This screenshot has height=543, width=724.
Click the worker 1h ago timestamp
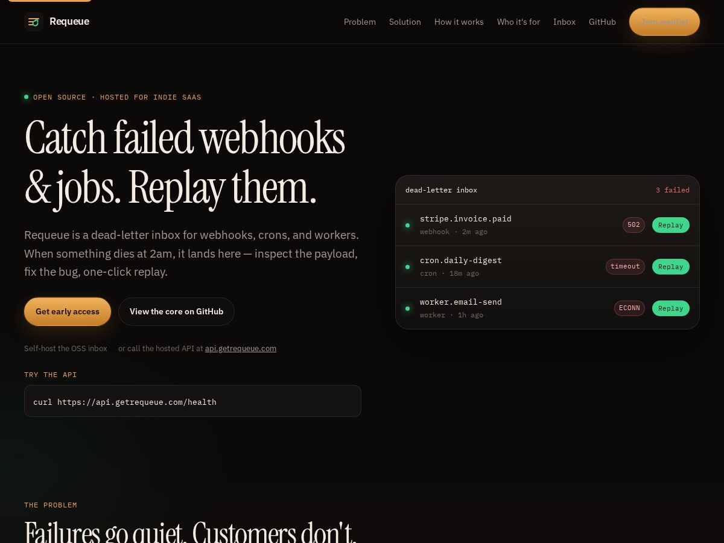tap(451, 315)
